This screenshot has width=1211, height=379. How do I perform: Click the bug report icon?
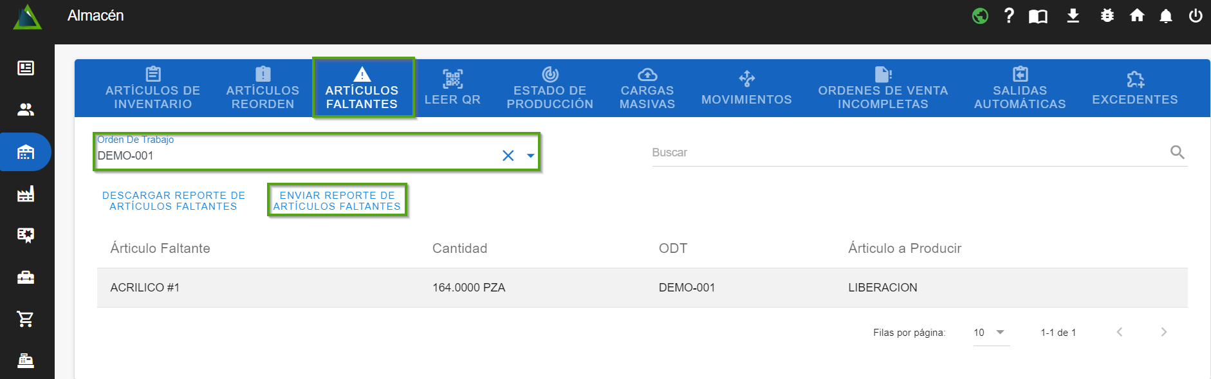[x=1107, y=15]
